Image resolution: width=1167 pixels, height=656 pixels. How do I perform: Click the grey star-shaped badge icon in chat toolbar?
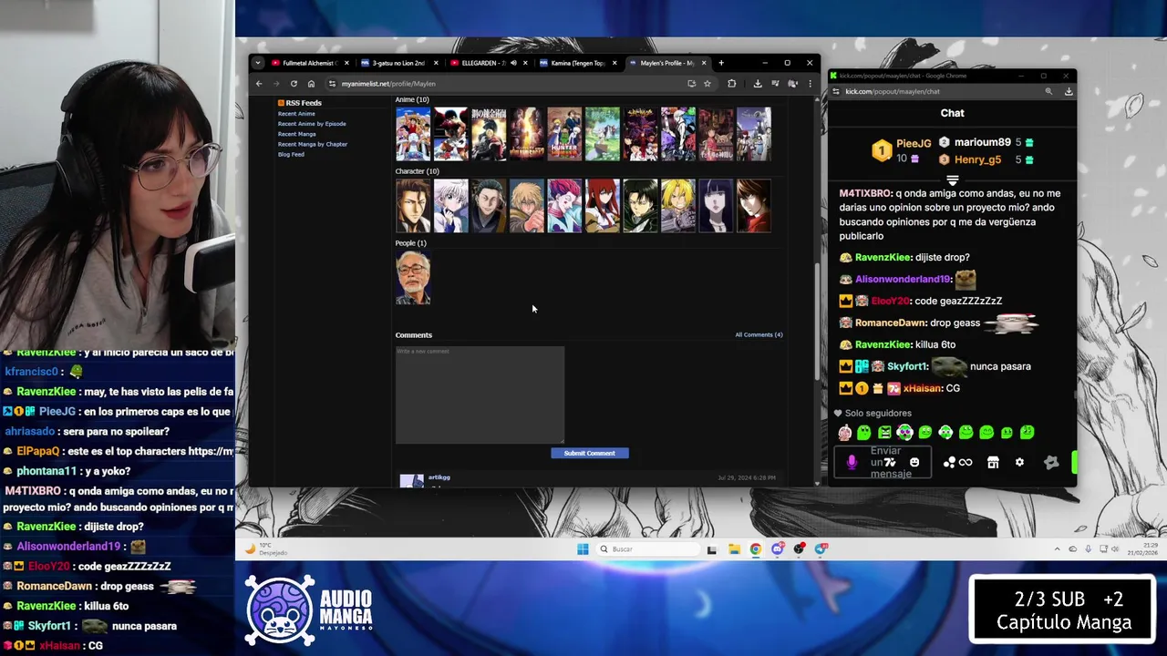[x=1051, y=462]
